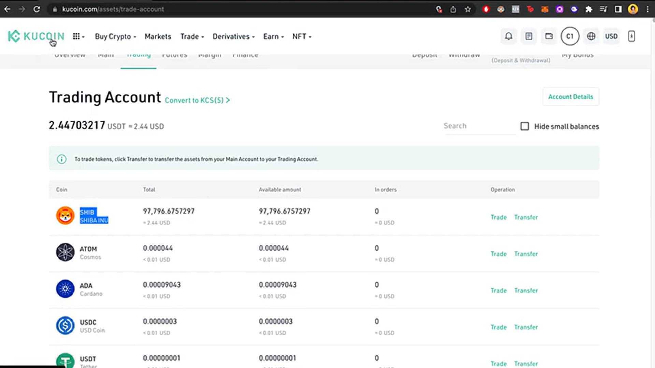Click the Account Details button
655x368 pixels.
[x=570, y=97]
